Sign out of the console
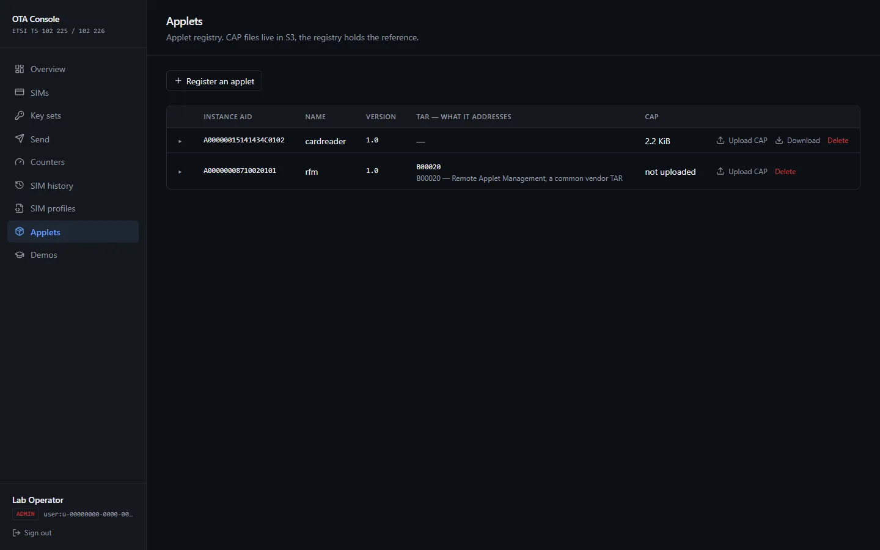Viewport: 880px width, 550px height. 32,533
